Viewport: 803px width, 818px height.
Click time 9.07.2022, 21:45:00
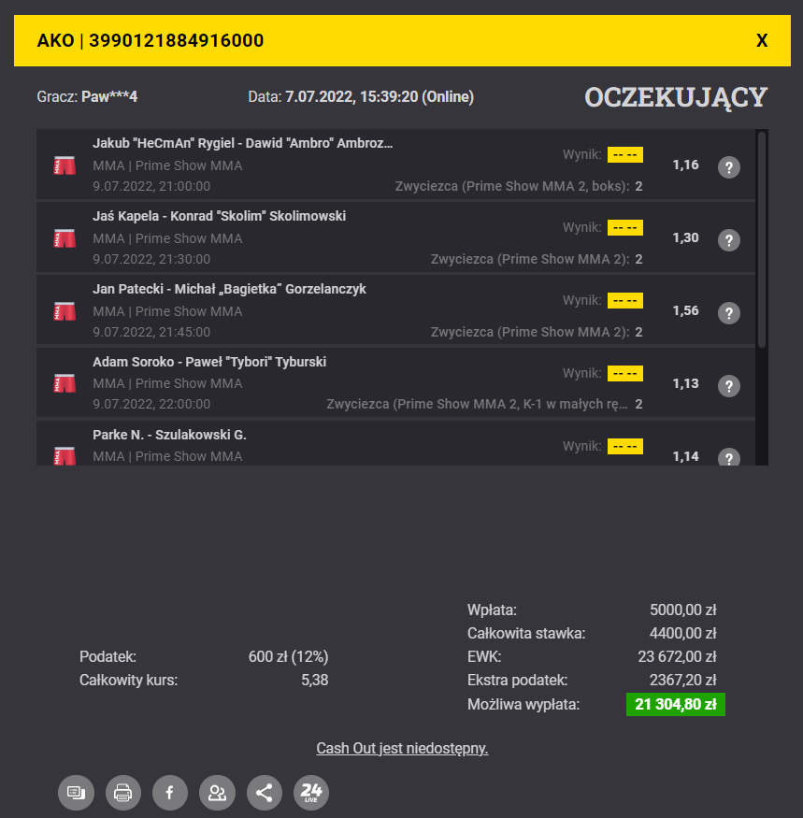point(151,332)
